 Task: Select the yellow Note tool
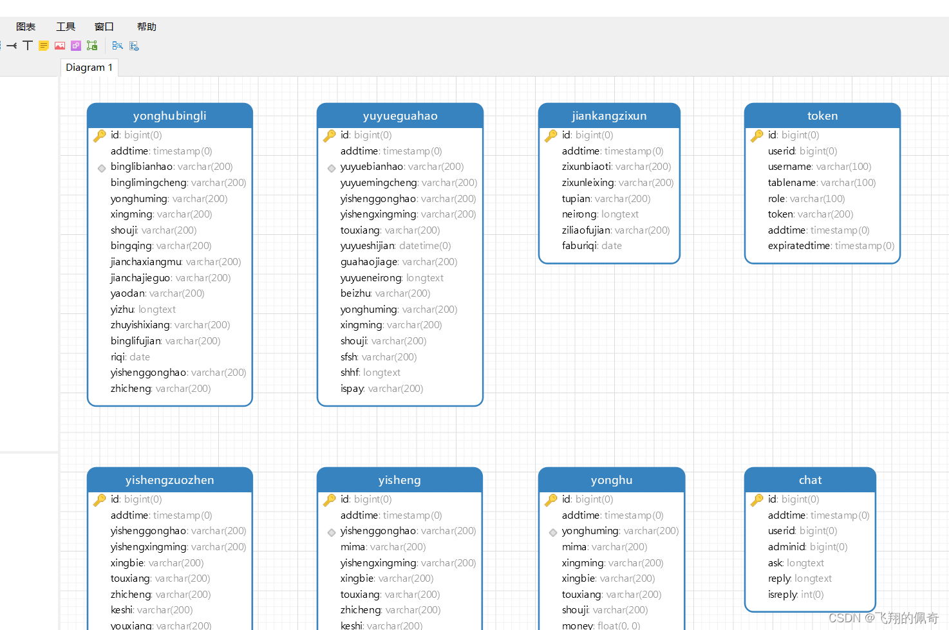(44, 46)
